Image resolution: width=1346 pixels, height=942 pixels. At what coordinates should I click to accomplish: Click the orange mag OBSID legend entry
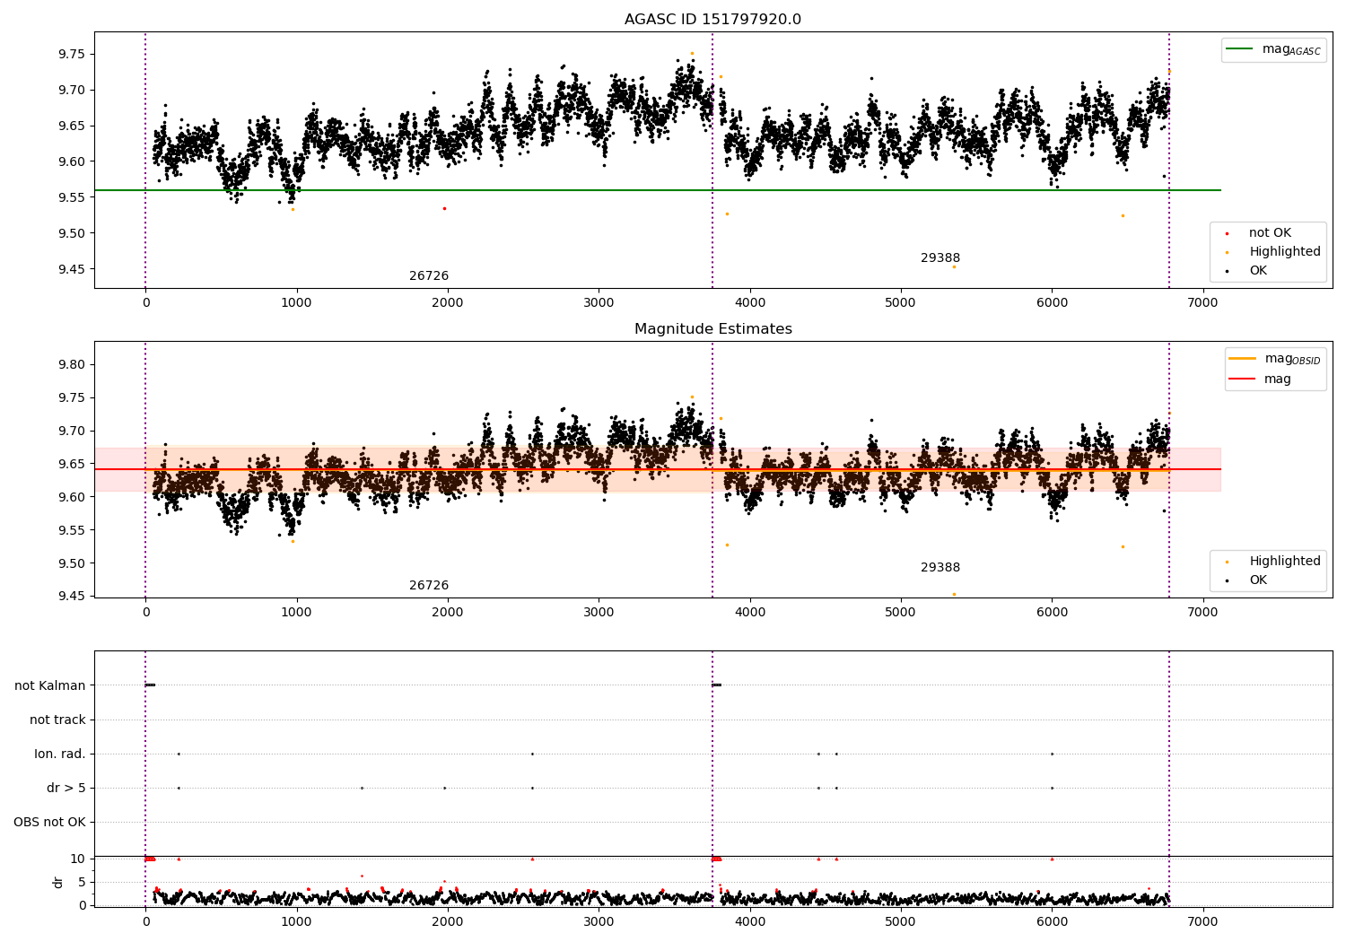coord(1275,359)
